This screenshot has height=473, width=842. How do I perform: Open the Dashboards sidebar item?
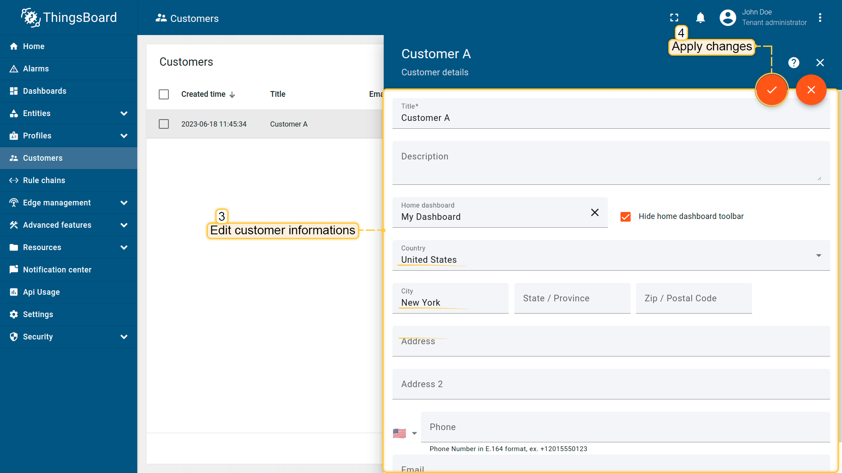tap(44, 91)
